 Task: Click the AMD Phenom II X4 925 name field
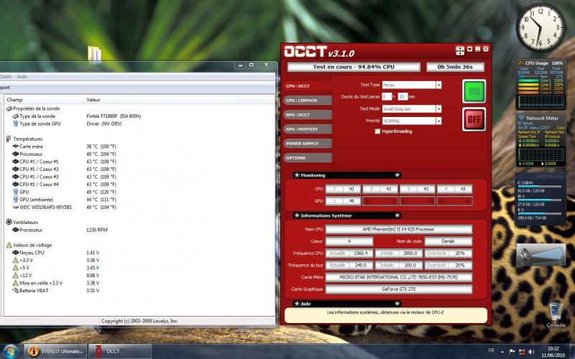[399, 229]
